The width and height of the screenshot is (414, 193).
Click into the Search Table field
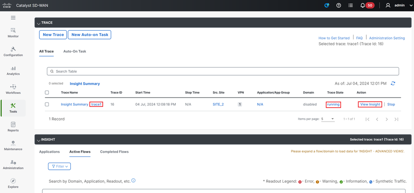point(223,71)
